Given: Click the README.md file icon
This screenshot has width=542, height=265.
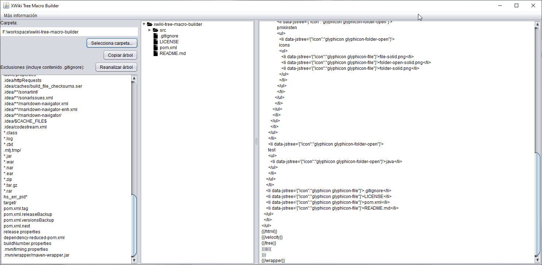Looking at the screenshot, I should [x=155, y=54].
